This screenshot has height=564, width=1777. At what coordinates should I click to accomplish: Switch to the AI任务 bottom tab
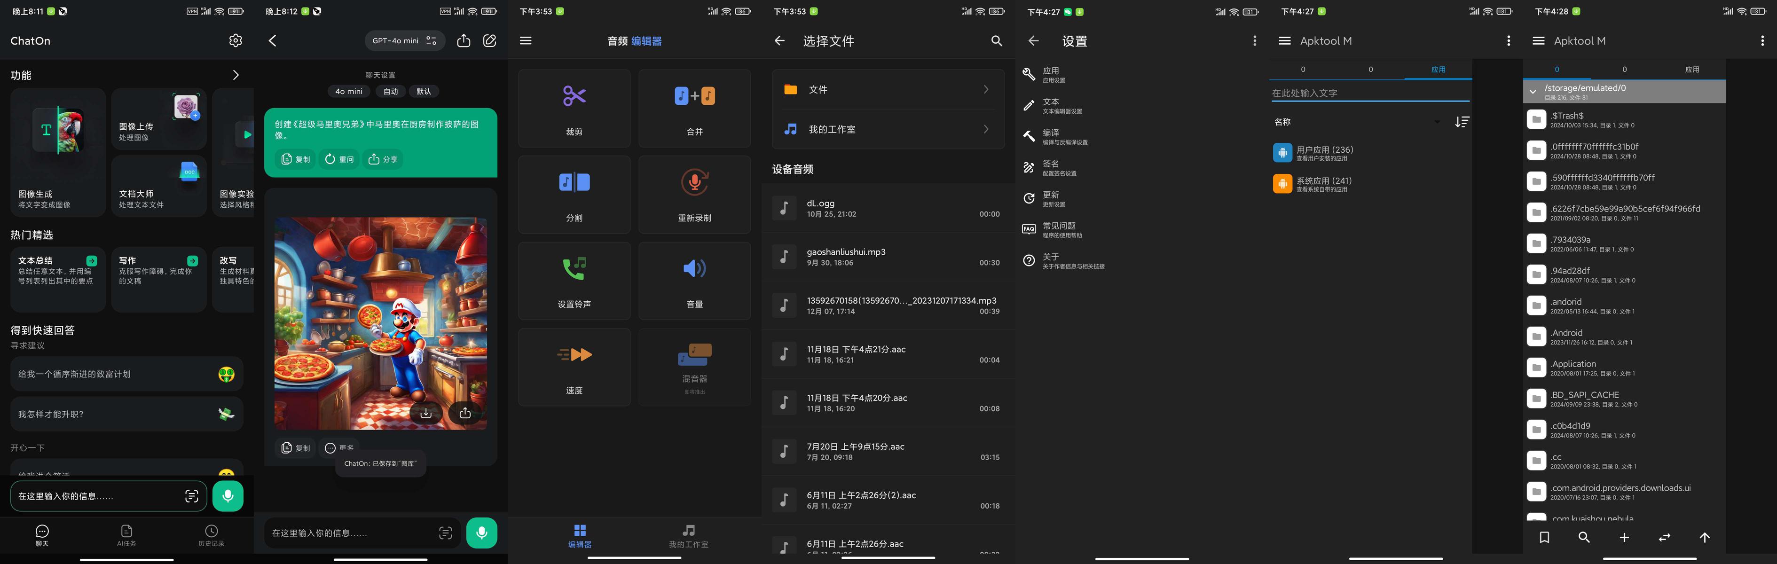(126, 536)
